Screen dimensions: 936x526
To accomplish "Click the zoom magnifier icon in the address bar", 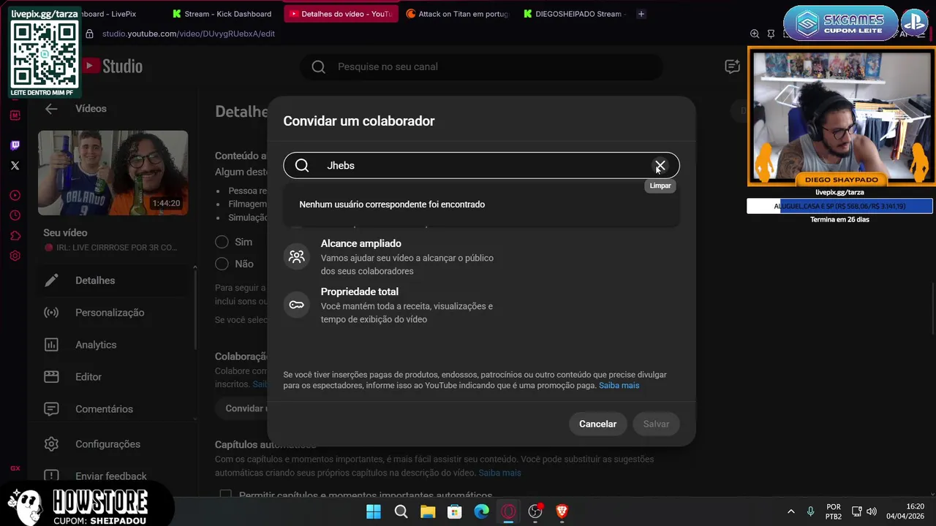I will click(x=755, y=34).
